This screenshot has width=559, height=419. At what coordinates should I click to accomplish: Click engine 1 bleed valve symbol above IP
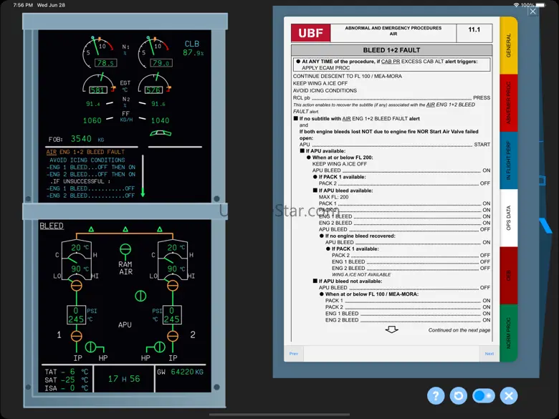coord(77,336)
